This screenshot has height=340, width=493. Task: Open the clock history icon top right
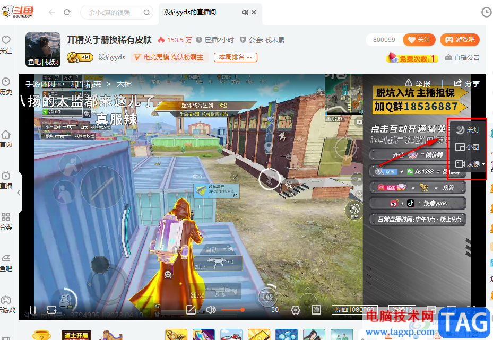point(487,12)
